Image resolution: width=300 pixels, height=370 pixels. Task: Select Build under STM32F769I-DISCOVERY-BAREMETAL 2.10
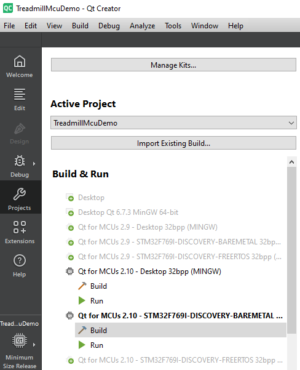point(181,330)
